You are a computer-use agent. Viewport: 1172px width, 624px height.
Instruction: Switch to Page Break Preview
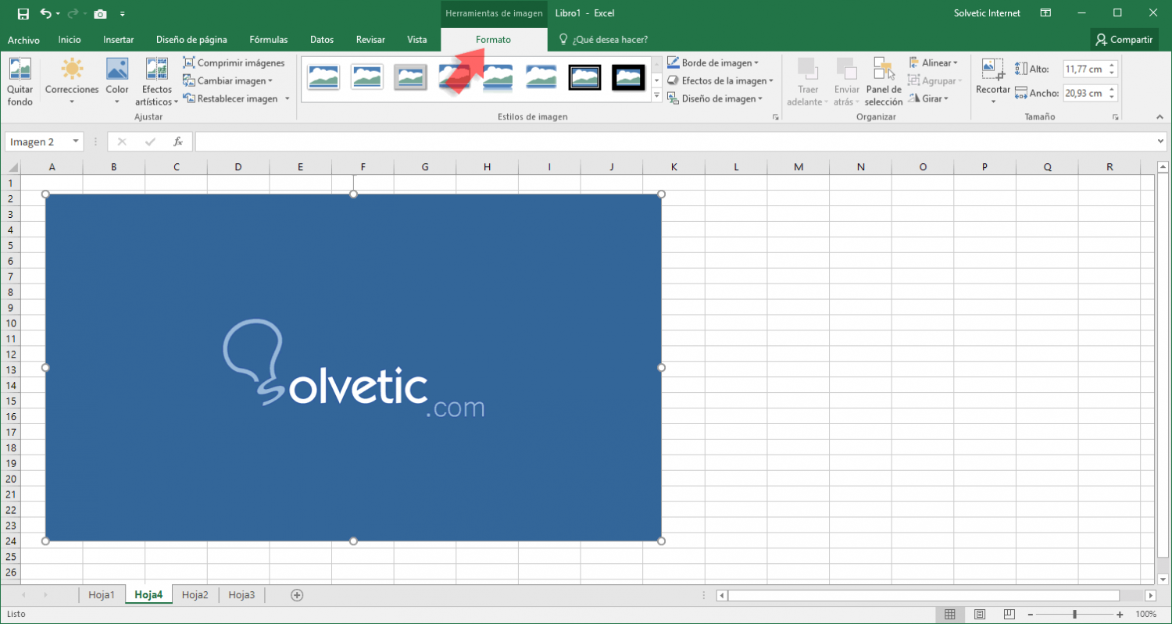pyautogui.click(x=1009, y=614)
